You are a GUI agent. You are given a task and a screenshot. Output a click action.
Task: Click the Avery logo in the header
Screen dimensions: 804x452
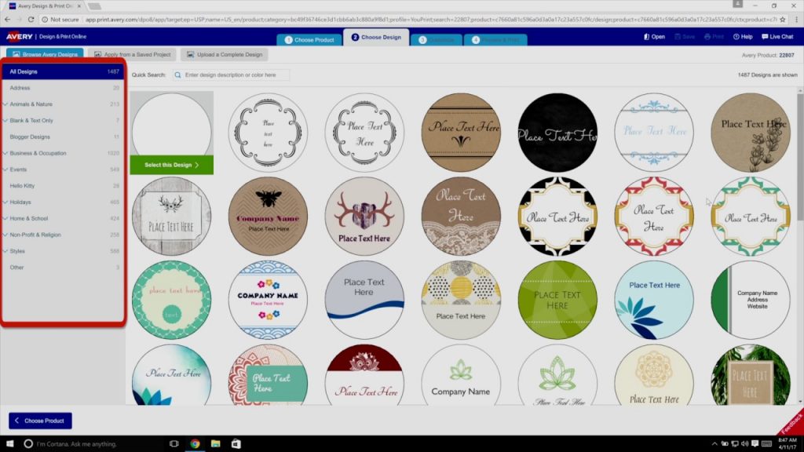(20, 36)
